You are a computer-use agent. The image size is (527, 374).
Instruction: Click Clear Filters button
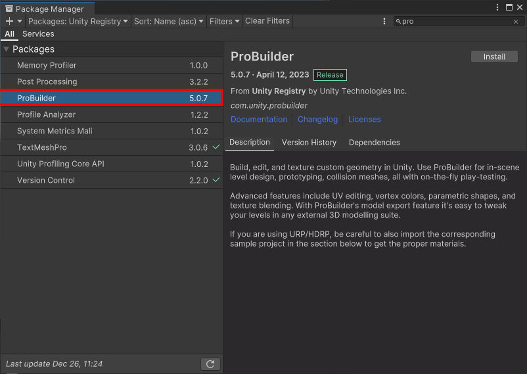click(x=267, y=21)
